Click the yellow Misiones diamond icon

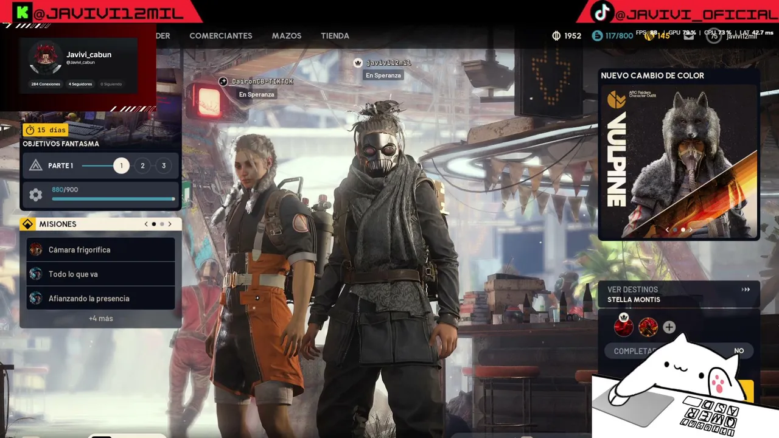click(27, 224)
